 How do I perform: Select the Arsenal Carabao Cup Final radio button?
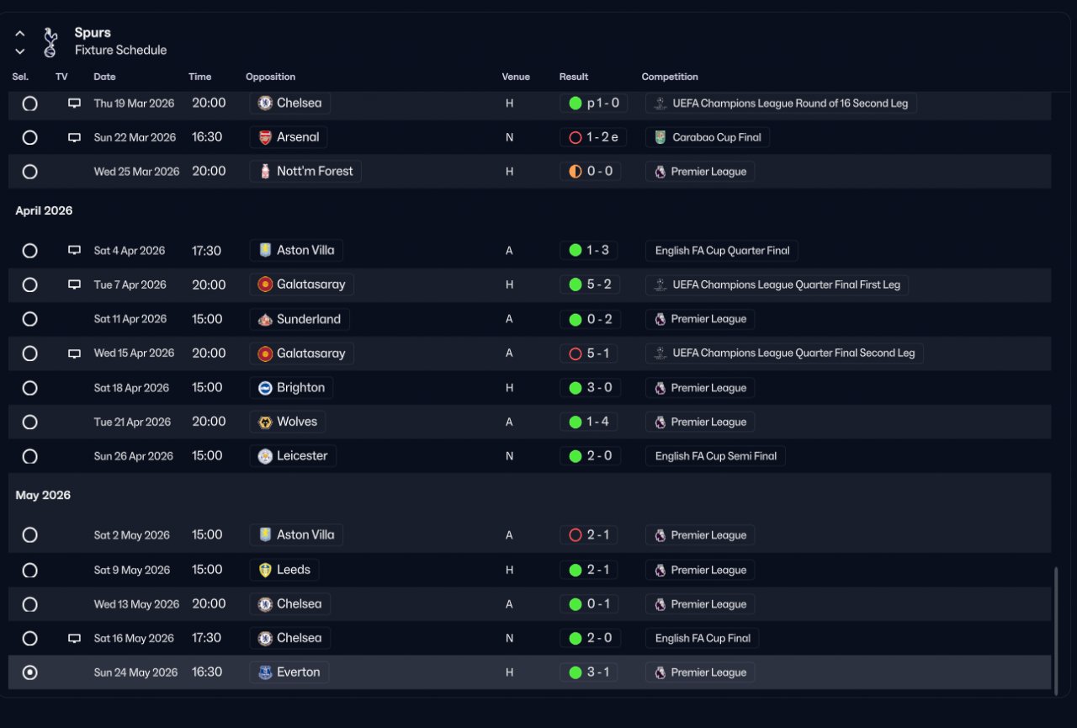(x=29, y=137)
